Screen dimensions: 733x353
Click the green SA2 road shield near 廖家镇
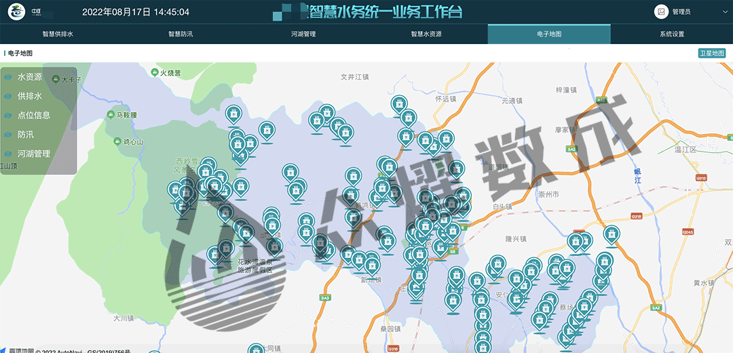click(571, 149)
